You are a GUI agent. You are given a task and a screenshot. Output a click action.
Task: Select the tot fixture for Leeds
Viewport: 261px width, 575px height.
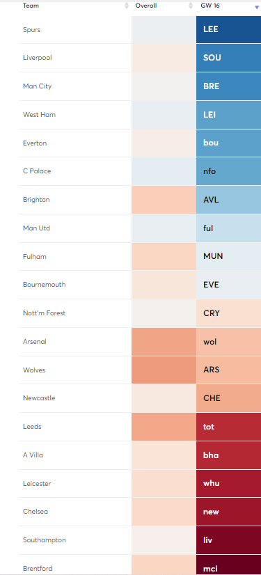coord(228,427)
